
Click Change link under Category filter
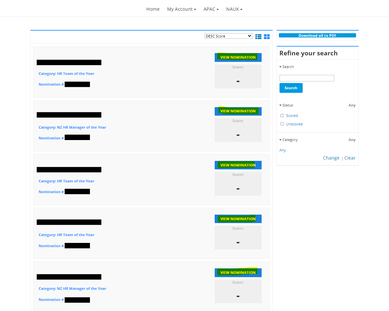tap(331, 158)
